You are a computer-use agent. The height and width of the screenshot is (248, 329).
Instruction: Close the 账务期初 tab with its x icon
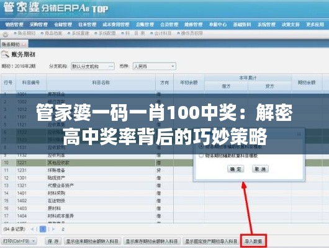pos(24,44)
